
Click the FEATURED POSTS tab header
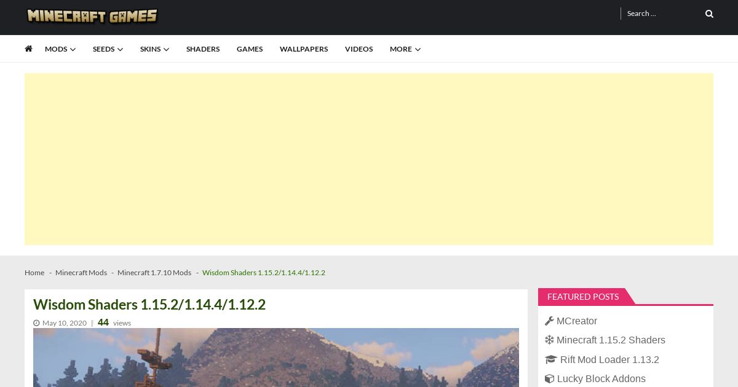pyautogui.click(x=583, y=297)
